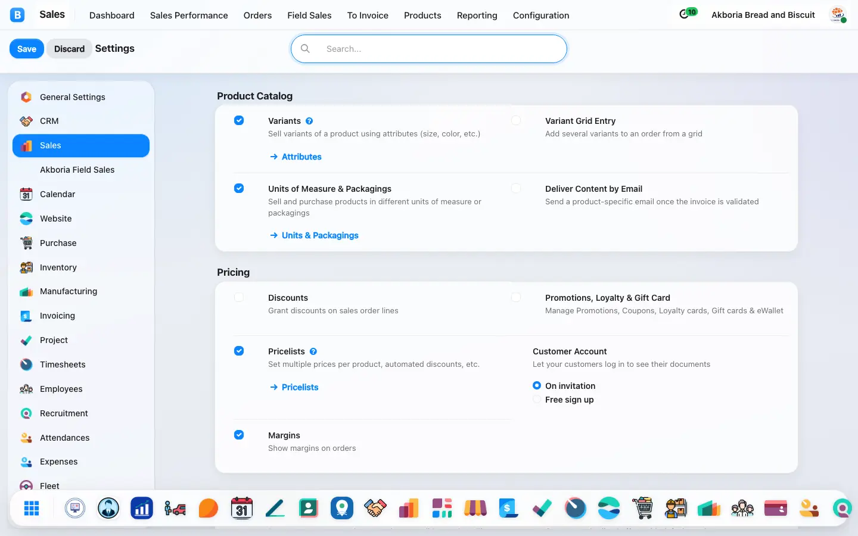Screen dimensions: 858x536
Task: Open the Products menu
Action: pyautogui.click(x=422, y=15)
